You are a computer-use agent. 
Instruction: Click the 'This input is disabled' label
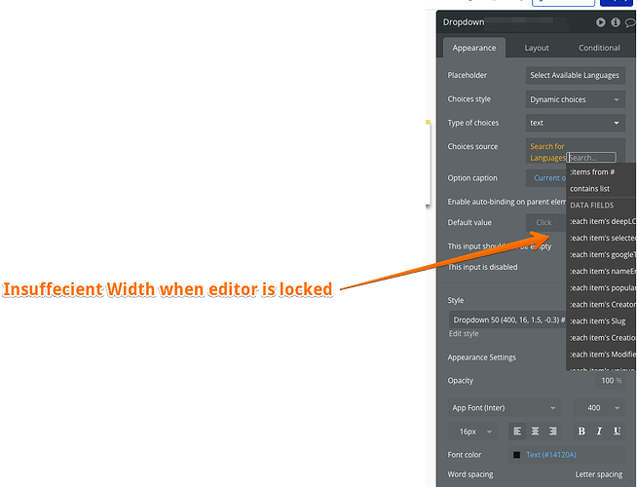[482, 267]
